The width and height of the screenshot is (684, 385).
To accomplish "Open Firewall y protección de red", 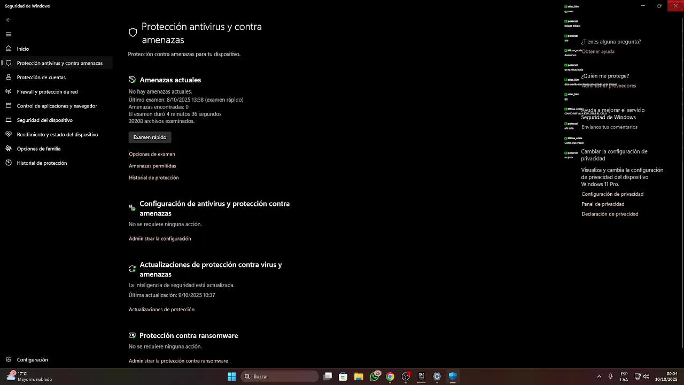I will 47,91.
